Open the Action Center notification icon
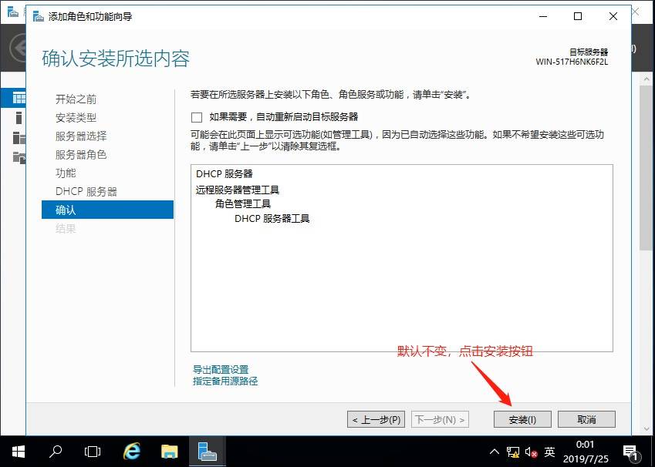655x467 pixels. coord(630,451)
